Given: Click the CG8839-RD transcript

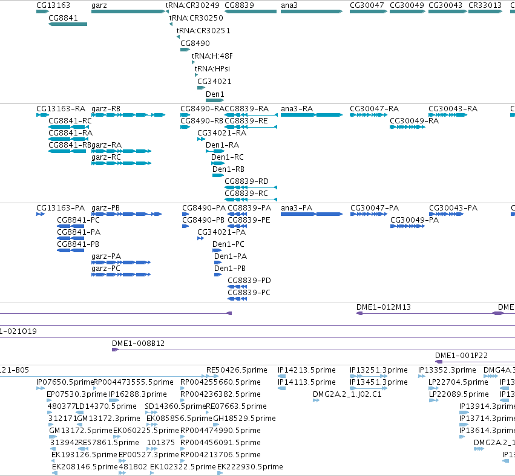Looking at the screenshot, I should 251,187.
